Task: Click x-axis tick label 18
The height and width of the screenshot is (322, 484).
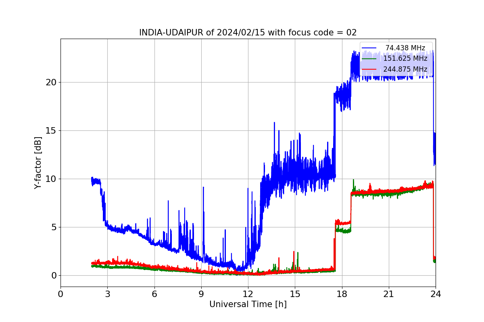Action: coord(342,294)
